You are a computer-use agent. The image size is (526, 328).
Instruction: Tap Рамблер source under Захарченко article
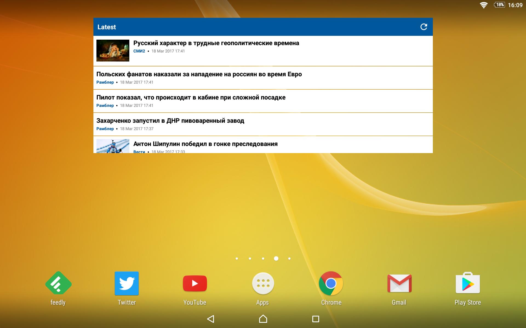pos(105,129)
